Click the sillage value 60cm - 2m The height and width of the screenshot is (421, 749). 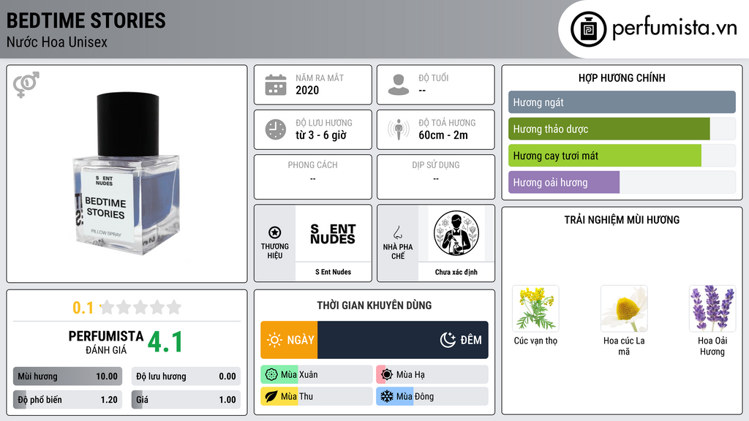(443, 135)
